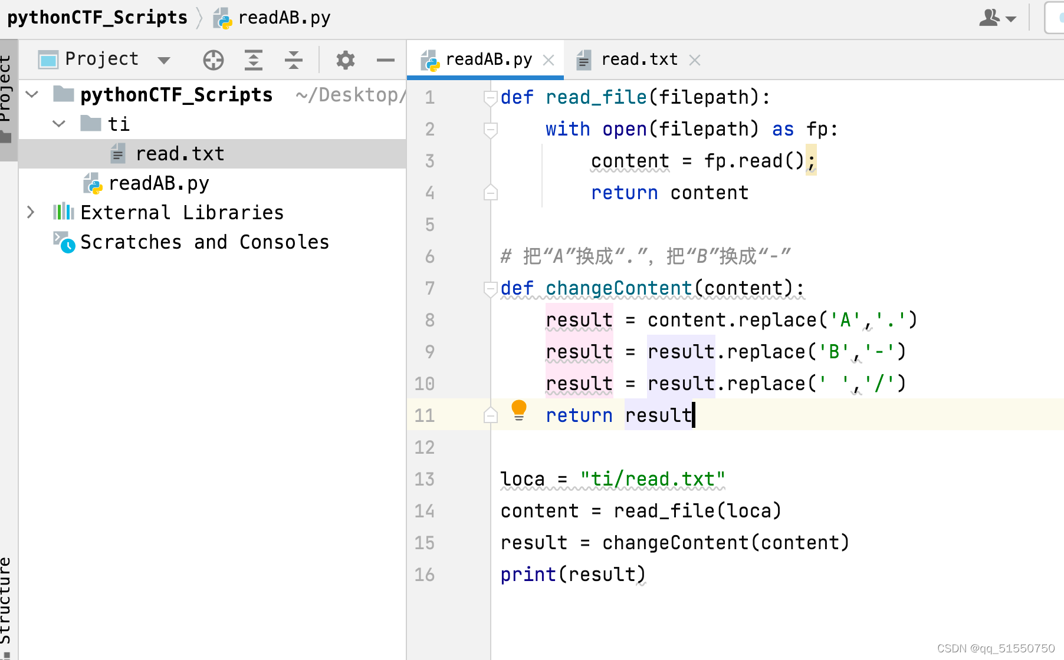This screenshot has height=660, width=1064.
Task: Click the replace(' ','/') call on line 10
Action: pos(817,384)
